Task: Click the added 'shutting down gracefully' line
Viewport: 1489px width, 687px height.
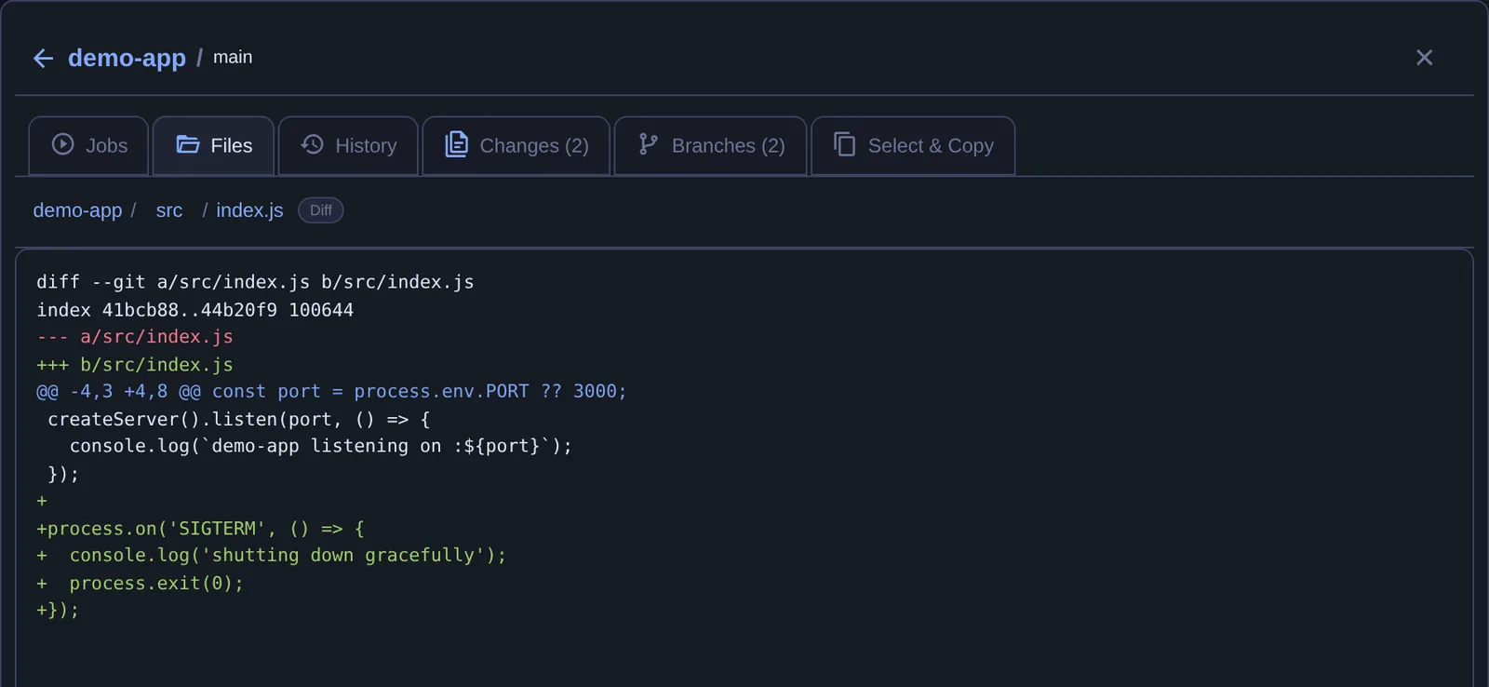Action: tap(271, 556)
